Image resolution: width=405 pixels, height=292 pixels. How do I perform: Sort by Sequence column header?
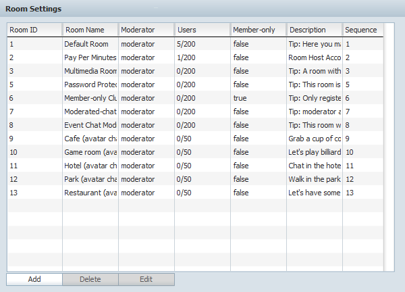pyautogui.click(x=363, y=30)
